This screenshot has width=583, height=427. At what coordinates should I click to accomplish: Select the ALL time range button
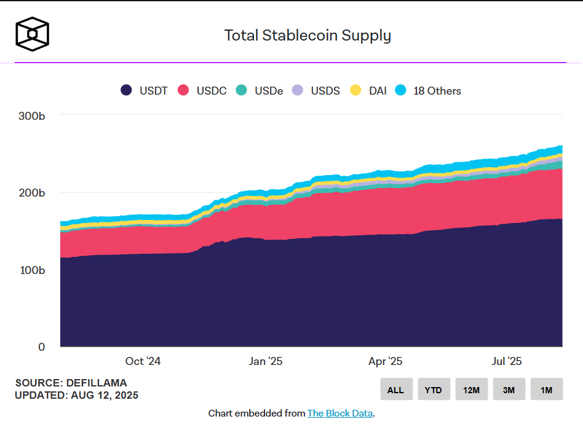[395, 390]
